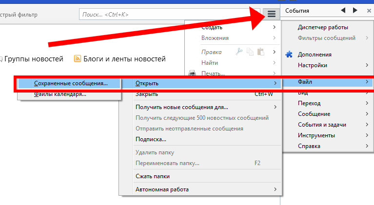Click the printer icon beside Печать
This screenshot has width=374, height=205.
click(192, 74)
